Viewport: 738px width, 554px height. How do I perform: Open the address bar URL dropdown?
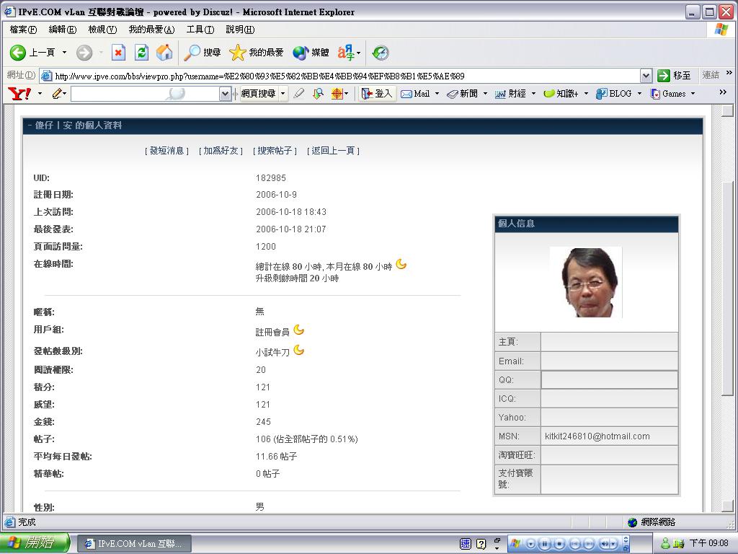tap(646, 76)
